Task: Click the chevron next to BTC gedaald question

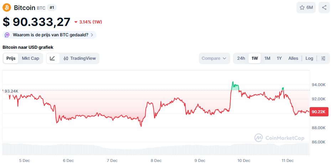Action: [92, 35]
